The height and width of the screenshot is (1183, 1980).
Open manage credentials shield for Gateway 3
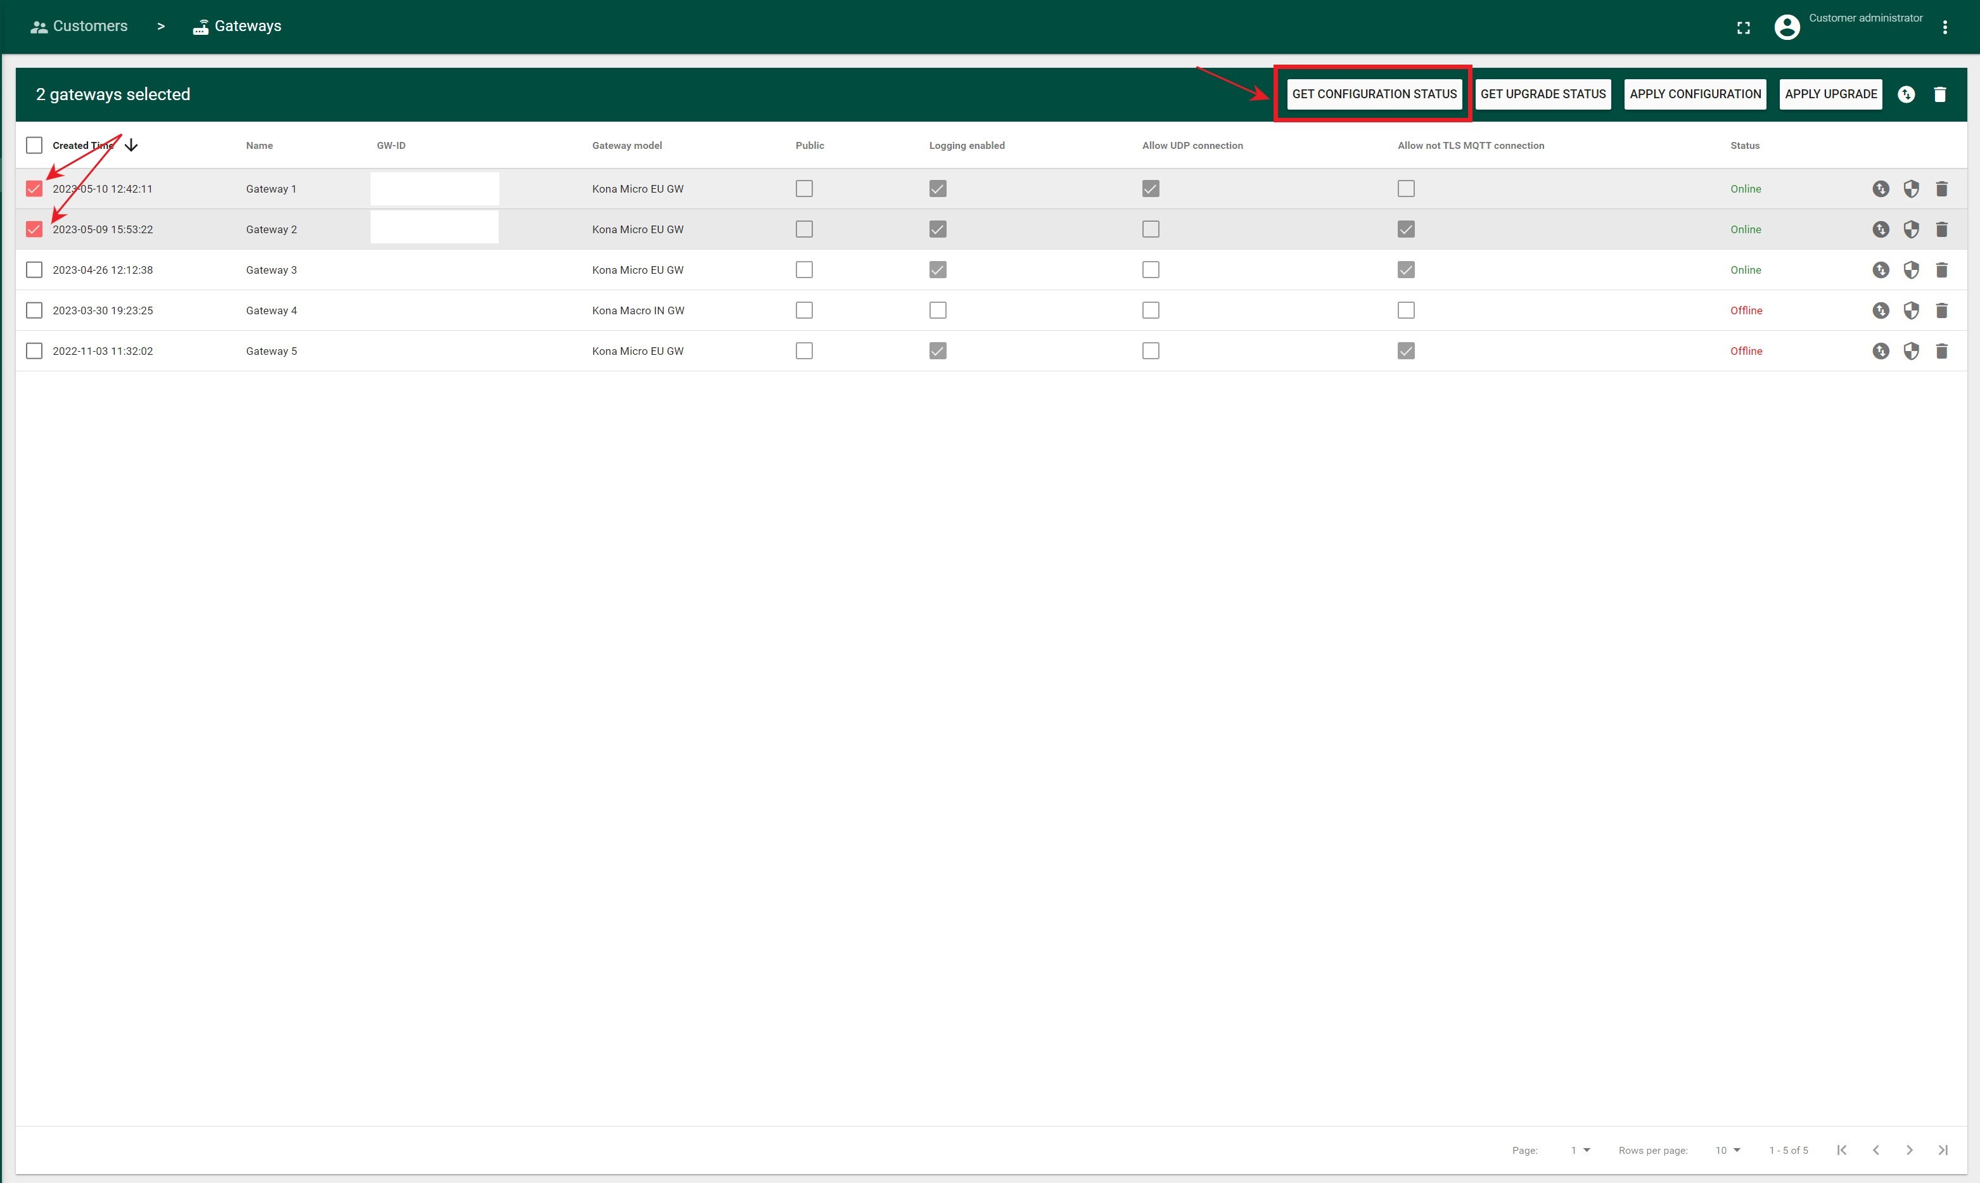pos(1911,269)
